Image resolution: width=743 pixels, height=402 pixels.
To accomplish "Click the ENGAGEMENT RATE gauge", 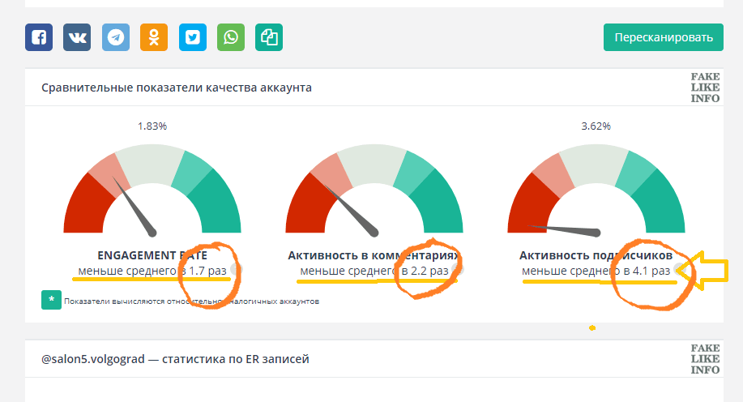I will pyautogui.click(x=152, y=190).
